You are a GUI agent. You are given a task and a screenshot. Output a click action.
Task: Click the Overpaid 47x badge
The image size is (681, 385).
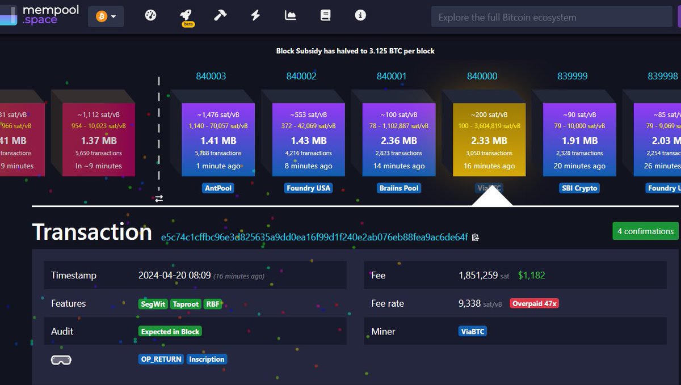[534, 303]
